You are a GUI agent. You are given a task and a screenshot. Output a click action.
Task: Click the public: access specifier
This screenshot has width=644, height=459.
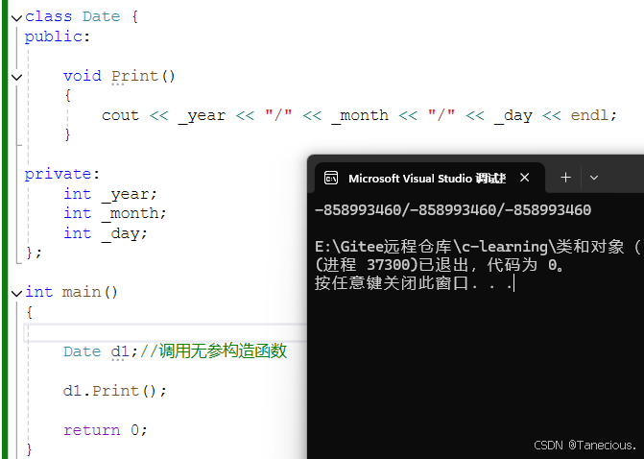point(57,36)
